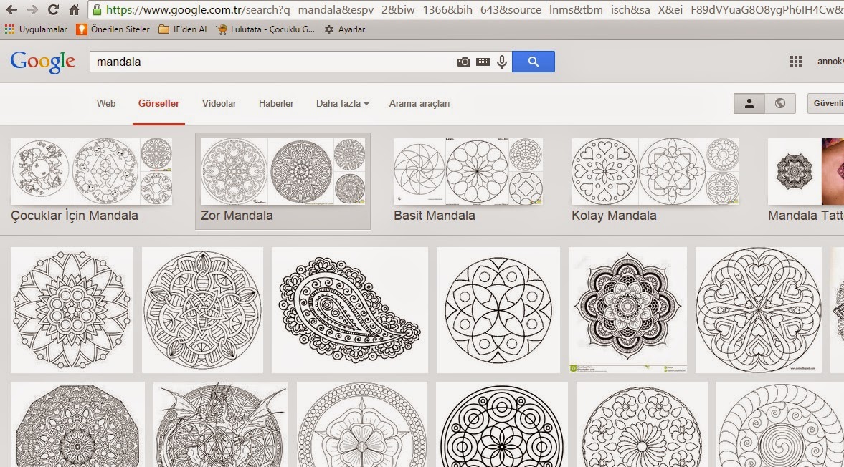The width and height of the screenshot is (844, 467).
Task: Toggle personal results person icon
Action: [x=749, y=104]
